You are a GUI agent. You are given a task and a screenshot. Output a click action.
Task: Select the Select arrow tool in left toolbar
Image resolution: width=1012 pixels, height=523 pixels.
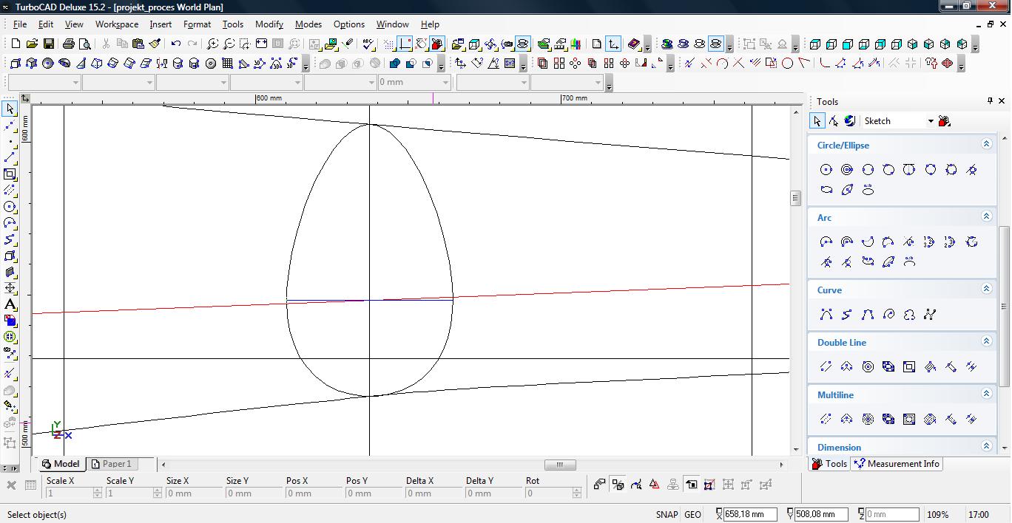(10, 109)
